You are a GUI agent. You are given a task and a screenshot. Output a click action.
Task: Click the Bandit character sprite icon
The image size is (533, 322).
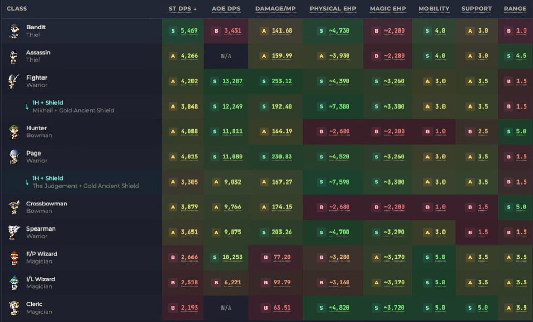point(14,31)
